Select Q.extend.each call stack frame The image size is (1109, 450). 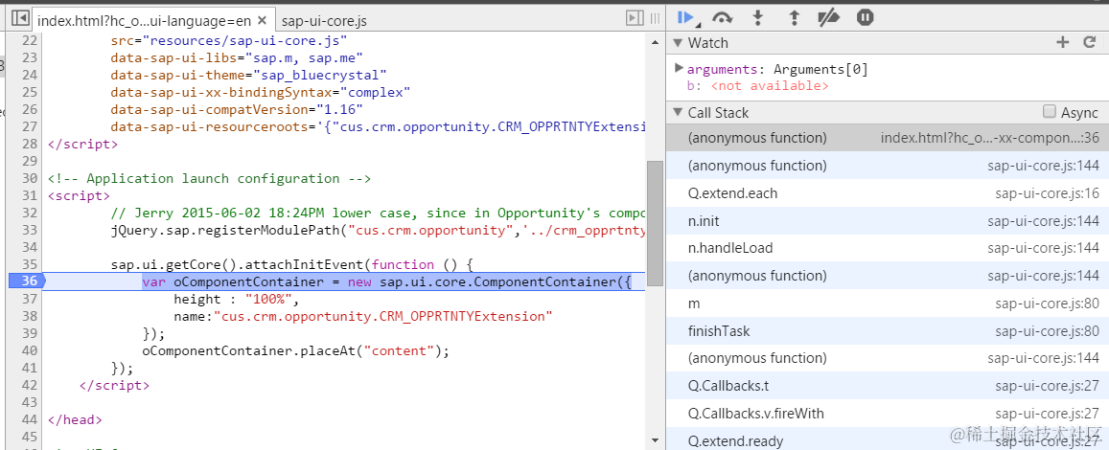click(x=888, y=192)
